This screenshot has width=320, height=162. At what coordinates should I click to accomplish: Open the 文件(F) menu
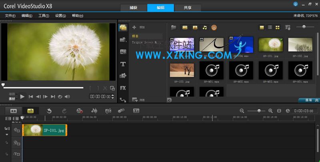coord(10,16)
